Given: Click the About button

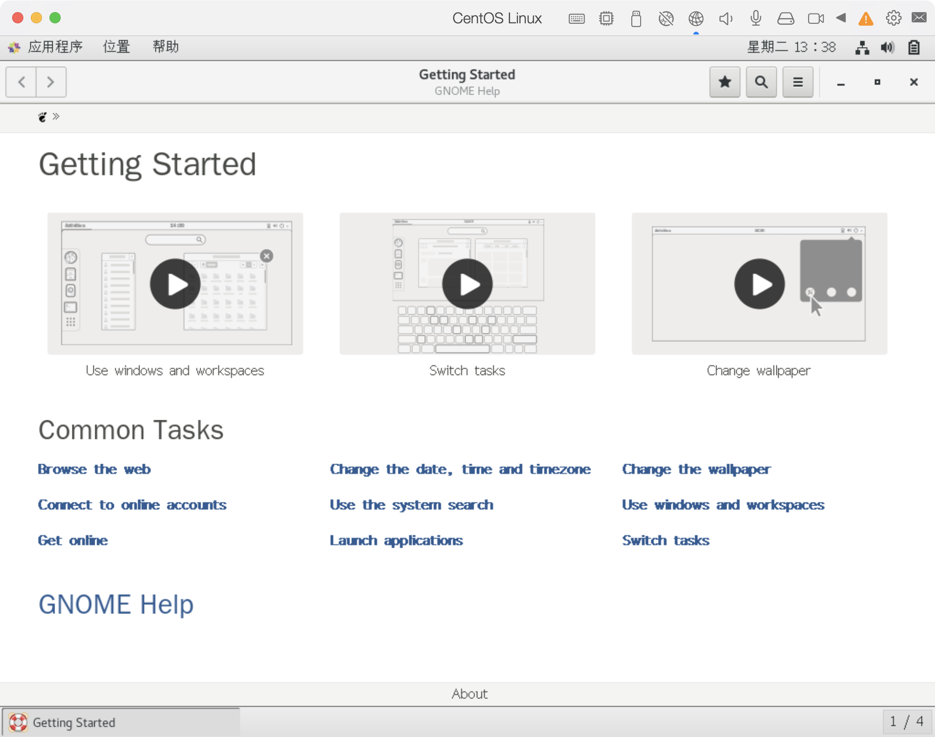Looking at the screenshot, I should pyautogui.click(x=469, y=694).
